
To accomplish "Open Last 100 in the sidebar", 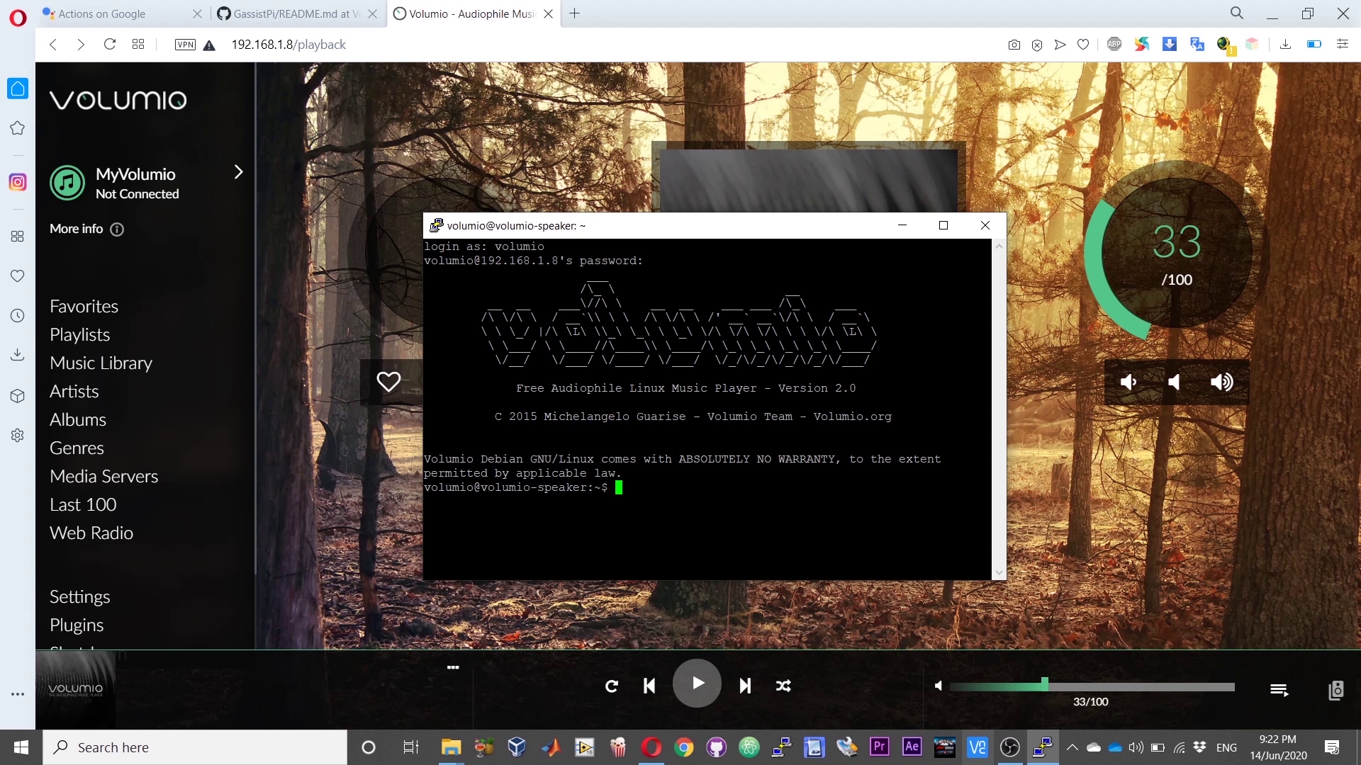I will tap(83, 504).
